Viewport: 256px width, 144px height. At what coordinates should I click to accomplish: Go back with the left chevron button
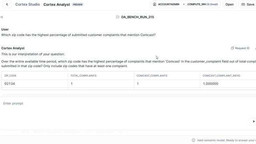7,4
